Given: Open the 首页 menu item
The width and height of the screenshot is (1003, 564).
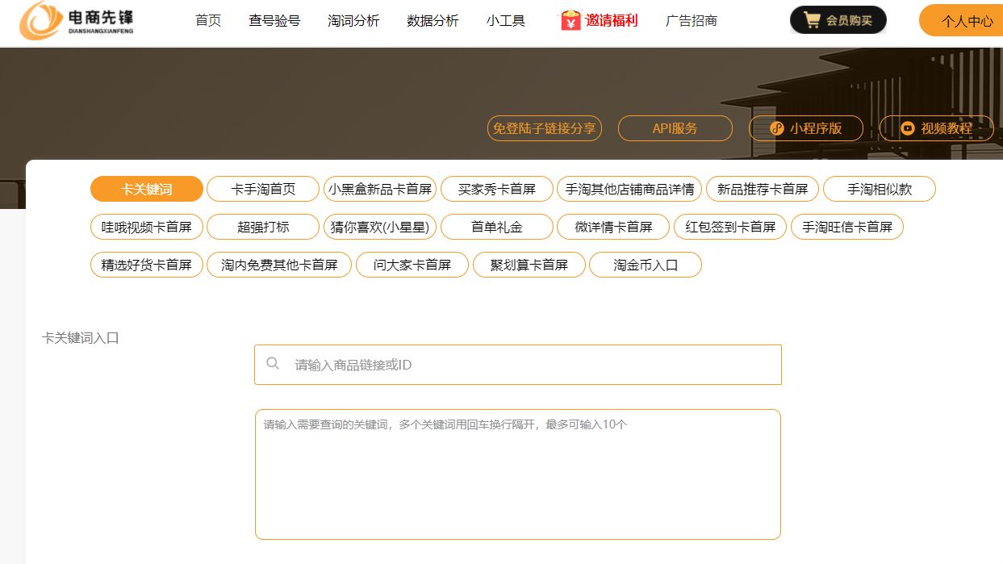Looking at the screenshot, I should click(207, 20).
